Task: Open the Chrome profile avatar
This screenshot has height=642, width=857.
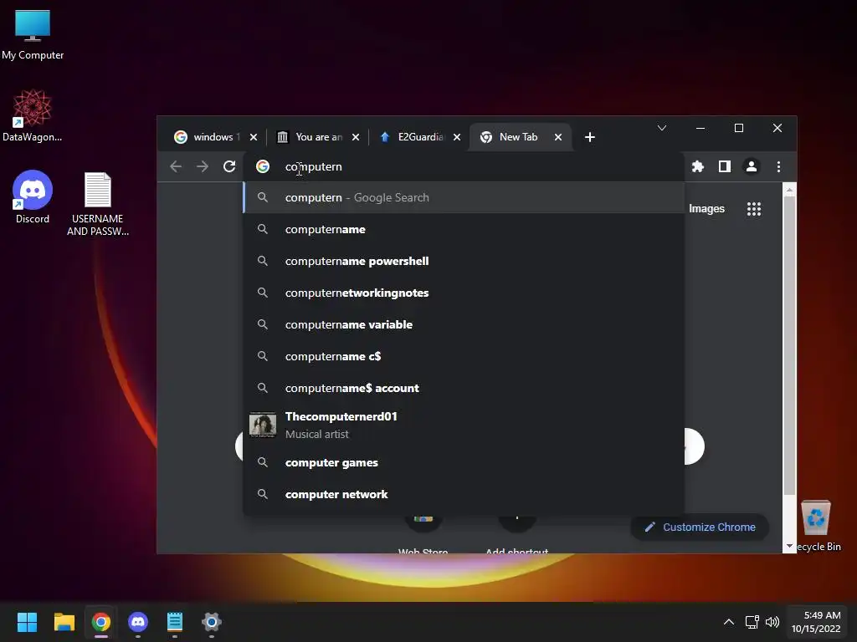Action: pyautogui.click(x=752, y=166)
